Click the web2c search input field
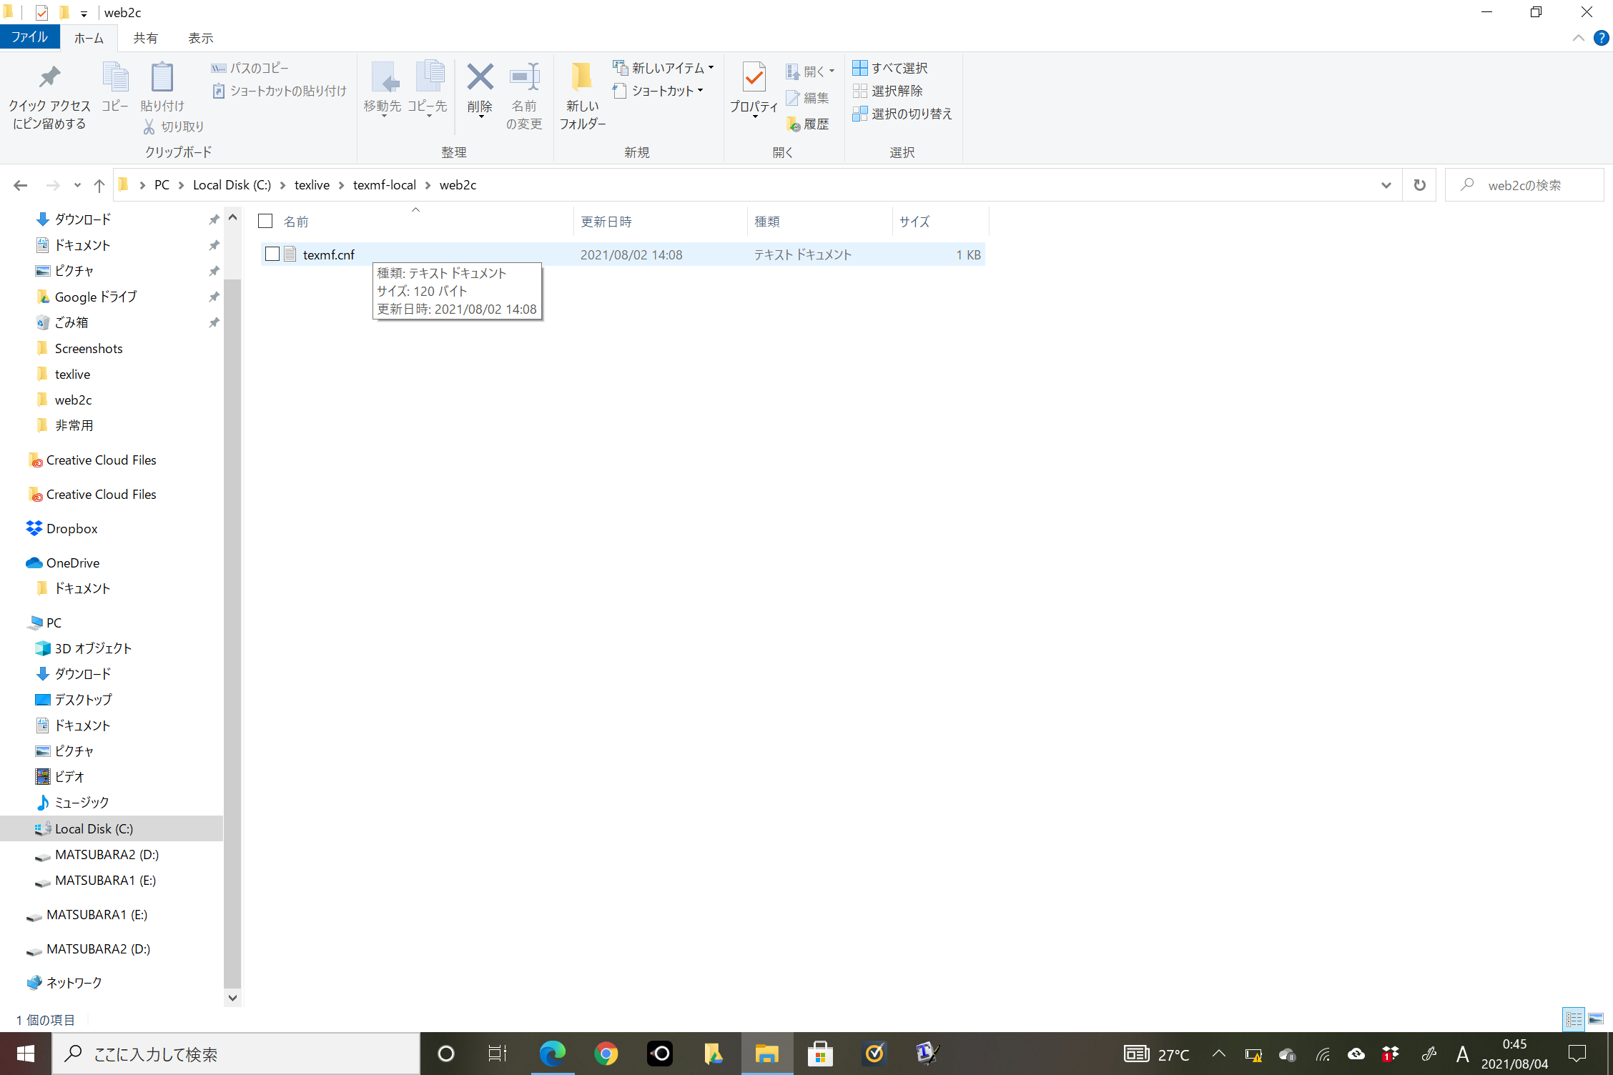The height and width of the screenshot is (1075, 1613). (x=1524, y=184)
